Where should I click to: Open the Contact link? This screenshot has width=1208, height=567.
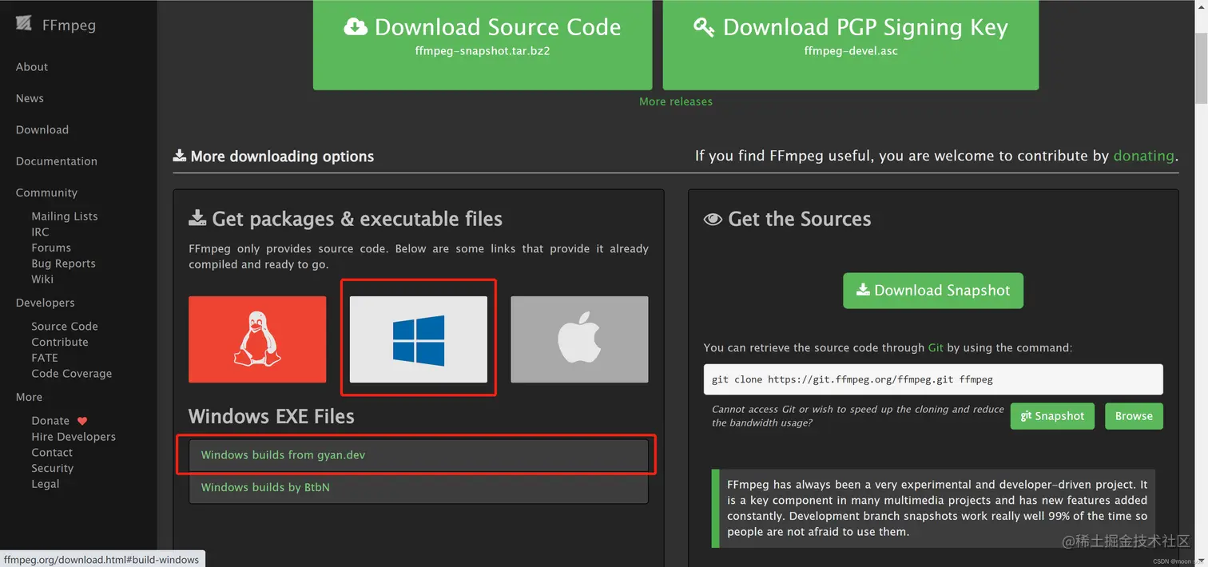pos(52,453)
